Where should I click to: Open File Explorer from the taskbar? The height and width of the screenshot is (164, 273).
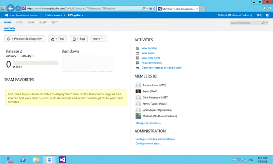[36, 160]
